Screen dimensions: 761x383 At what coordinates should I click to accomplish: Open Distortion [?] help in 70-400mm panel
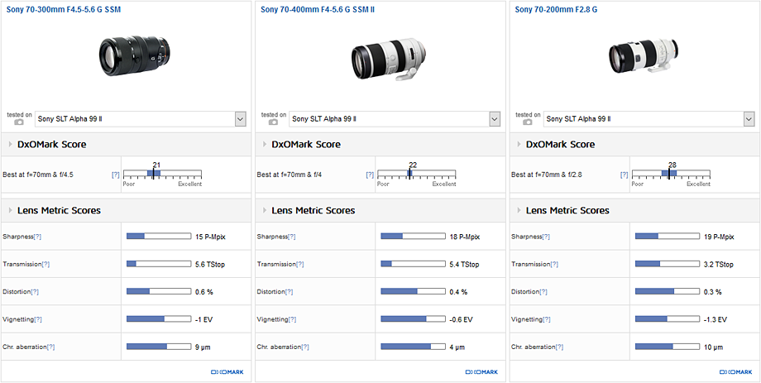(x=290, y=292)
